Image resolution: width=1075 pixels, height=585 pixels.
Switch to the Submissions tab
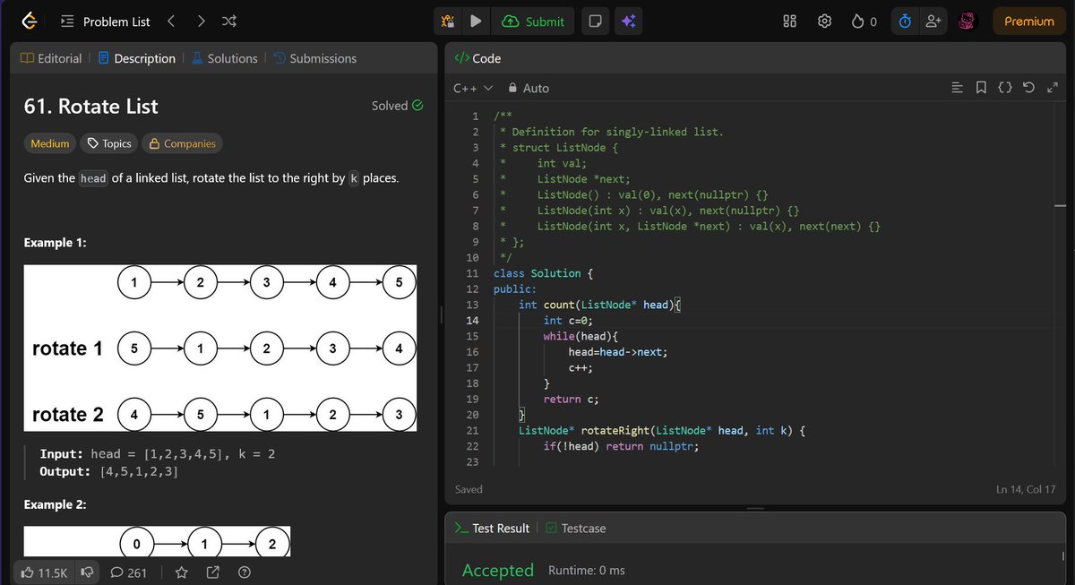314,58
